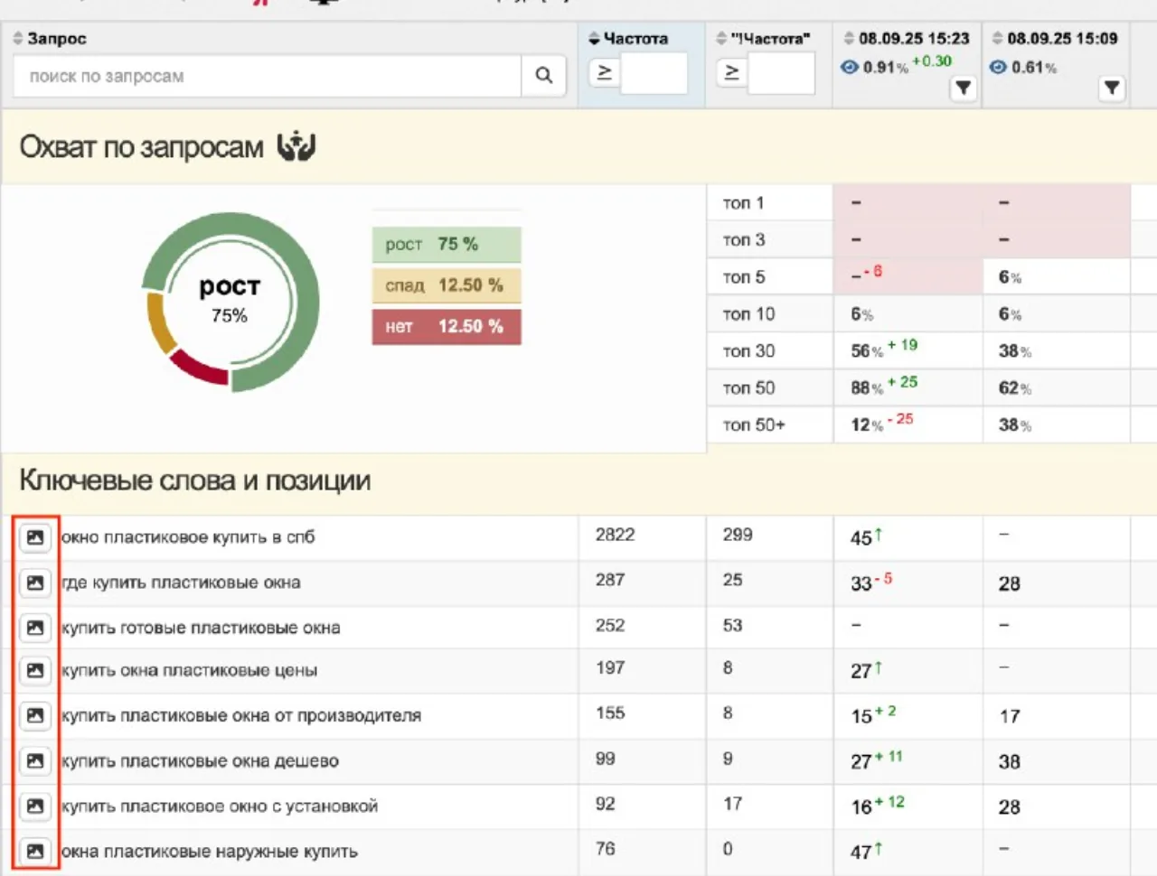Click keyword "купить окна пластиковые цены"
Viewport: 1157px width, 876px height.
189,671
